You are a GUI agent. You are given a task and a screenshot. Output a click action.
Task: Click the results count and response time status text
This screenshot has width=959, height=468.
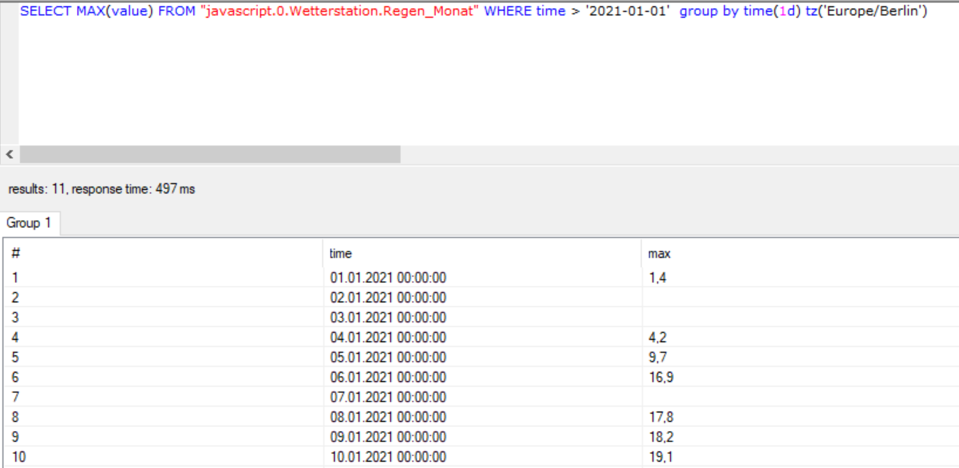point(102,189)
